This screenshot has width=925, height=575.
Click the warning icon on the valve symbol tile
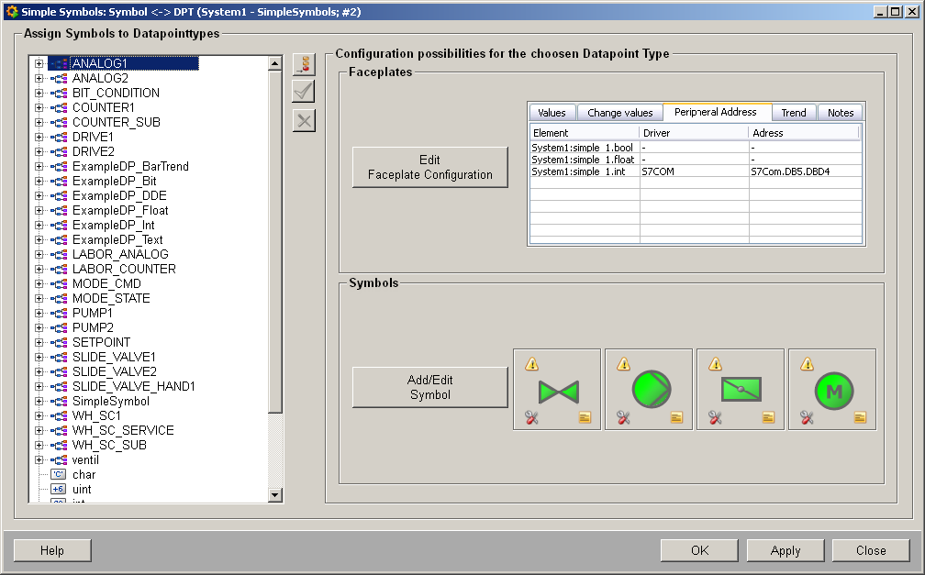[531, 364]
